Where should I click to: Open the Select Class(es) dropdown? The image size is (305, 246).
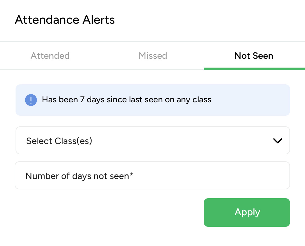(152, 141)
